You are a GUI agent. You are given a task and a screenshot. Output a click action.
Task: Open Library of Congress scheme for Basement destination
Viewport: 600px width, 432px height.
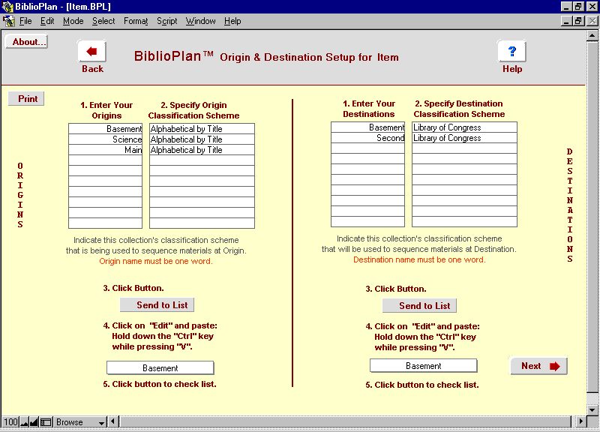[464, 127]
